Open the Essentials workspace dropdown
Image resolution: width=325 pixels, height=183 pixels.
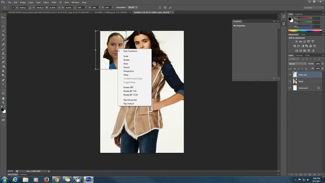point(314,8)
